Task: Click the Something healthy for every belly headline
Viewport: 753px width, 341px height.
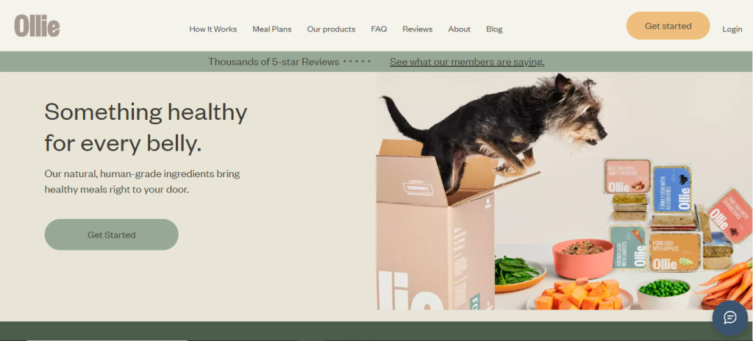Action: point(146,127)
